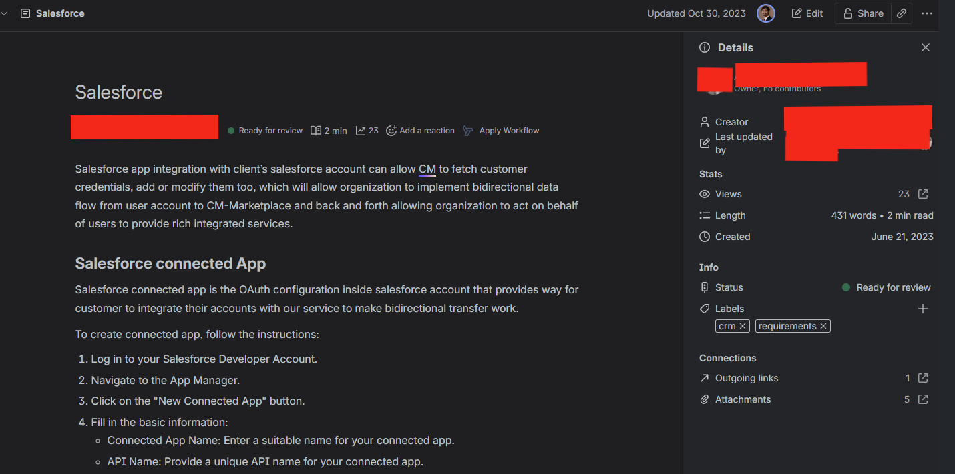Click the Salesforce page heading
Image resolution: width=955 pixels, height=474 pixels.
click(x=119, y=92)
